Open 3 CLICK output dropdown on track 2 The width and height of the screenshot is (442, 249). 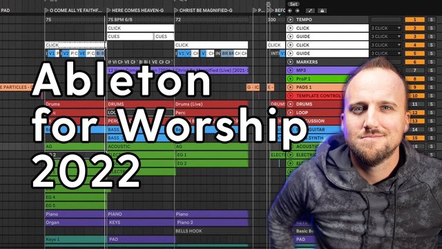[385, 28]
